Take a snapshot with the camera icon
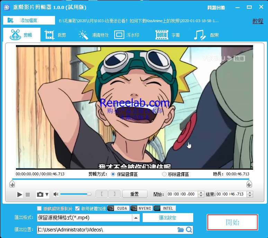Viewport: 268px width, 238px height. [40, 194]
